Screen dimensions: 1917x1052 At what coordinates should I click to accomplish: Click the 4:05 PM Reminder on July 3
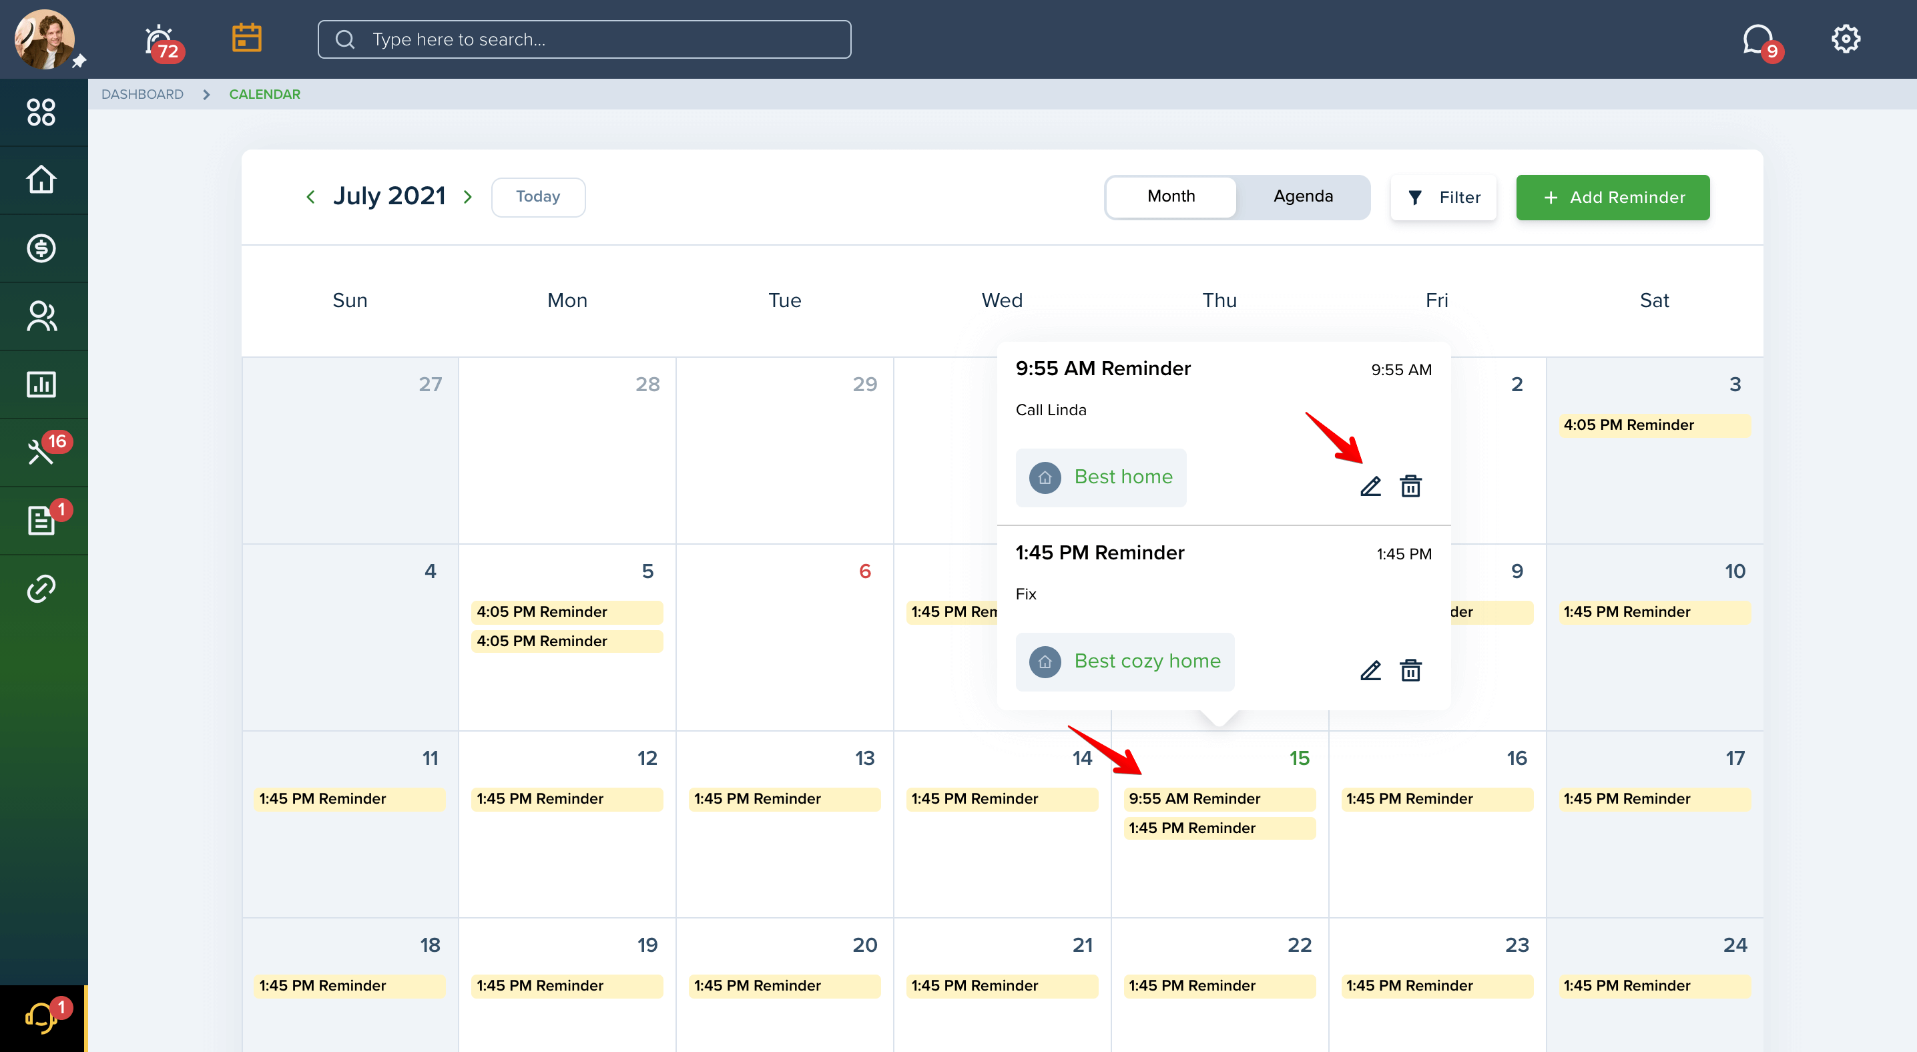pos(1654,426)
